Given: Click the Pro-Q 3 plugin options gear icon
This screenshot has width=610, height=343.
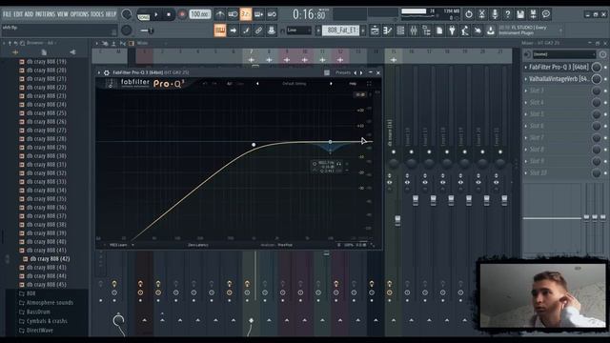Looking at the screenshot, I should 106,72.
